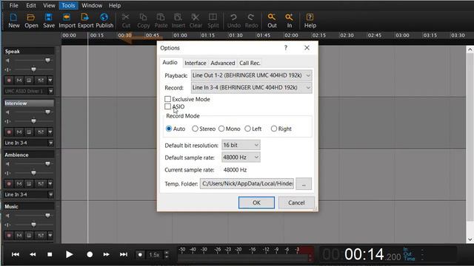
Task: Open Default sample rate dropdown
Action: (241, 157)
